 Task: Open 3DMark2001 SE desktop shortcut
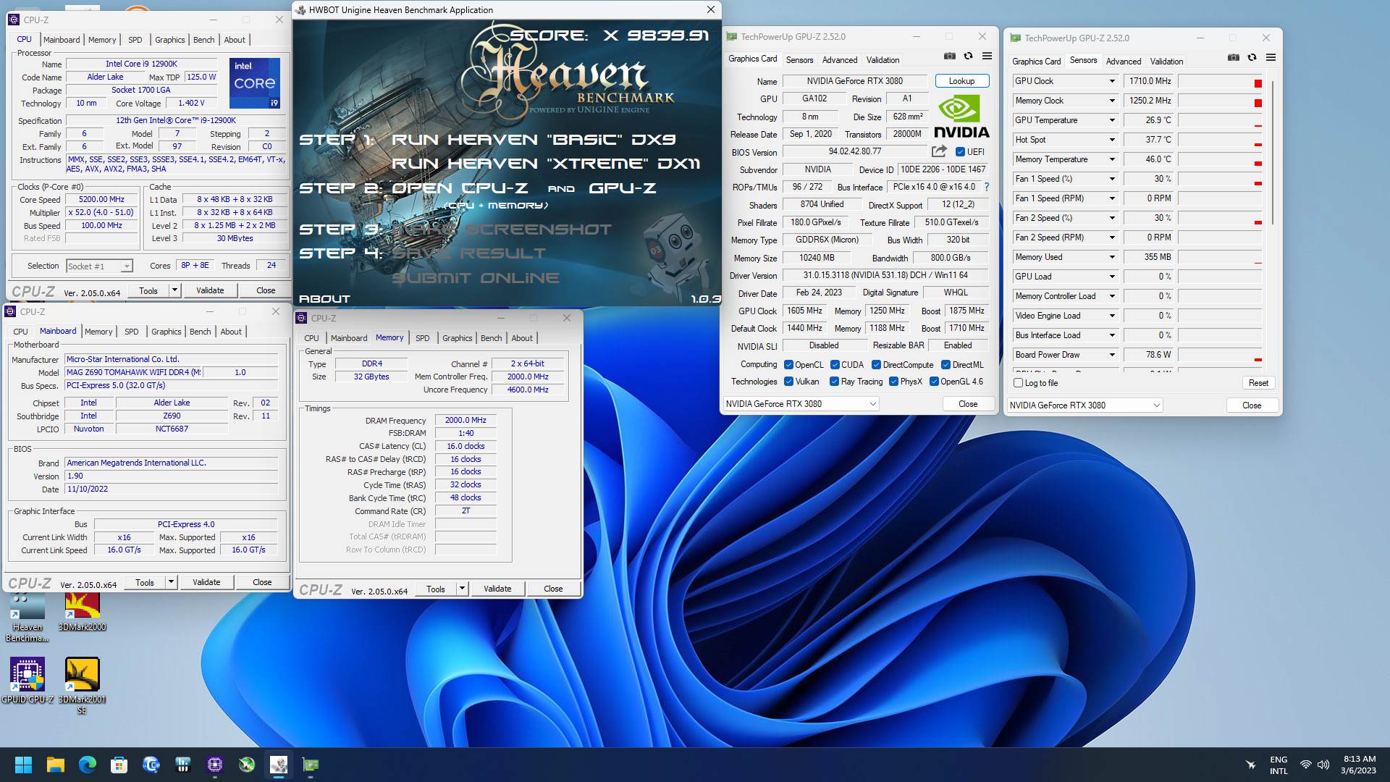click(x=82, y=686)
